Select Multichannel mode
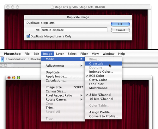Image resolution: width=158 pixels, height=129 pixels. pos(103,88)
